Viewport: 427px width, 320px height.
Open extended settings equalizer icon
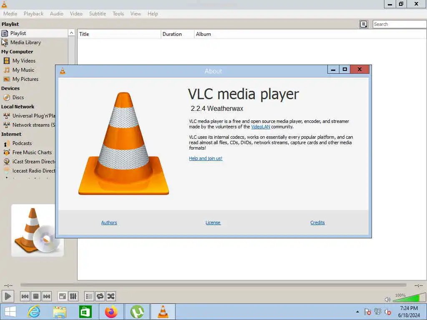[73, 296]
